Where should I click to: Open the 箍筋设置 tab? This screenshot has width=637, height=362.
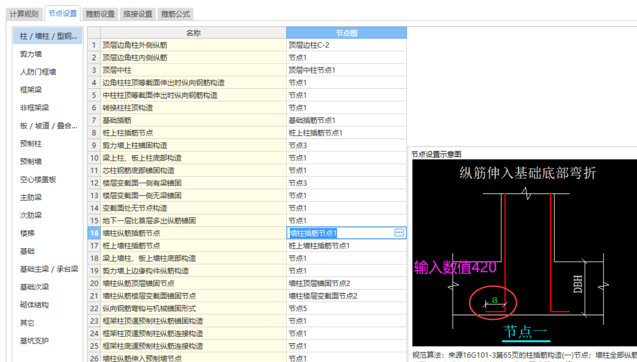(100, 14)
